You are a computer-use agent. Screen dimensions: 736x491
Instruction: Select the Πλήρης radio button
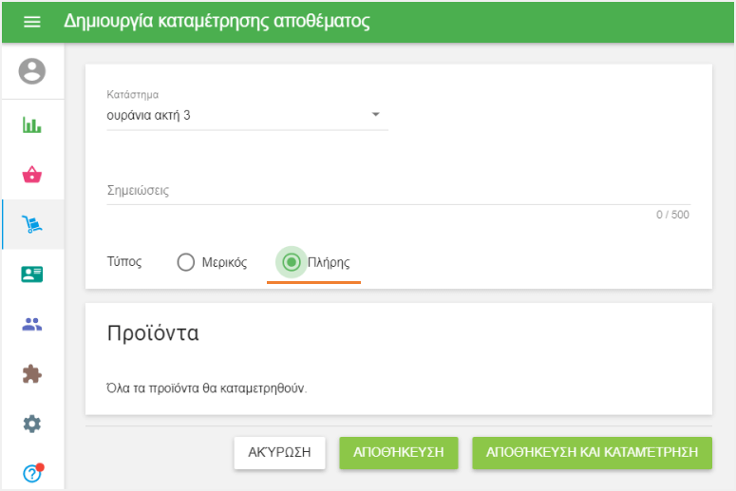click(x=291, y=262)
